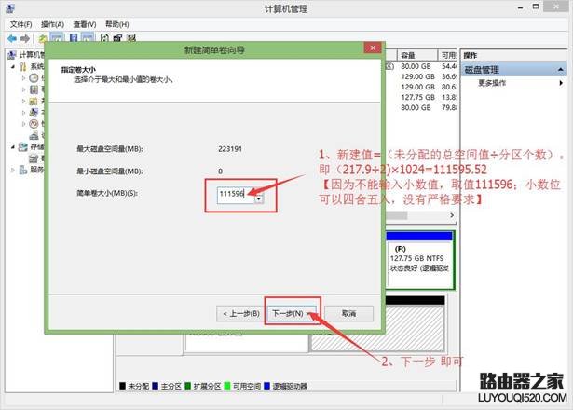573x410 pixels.
Task: Click the Computer Management title bar icon
Action: pyautogui.click(x=10, y=8)
